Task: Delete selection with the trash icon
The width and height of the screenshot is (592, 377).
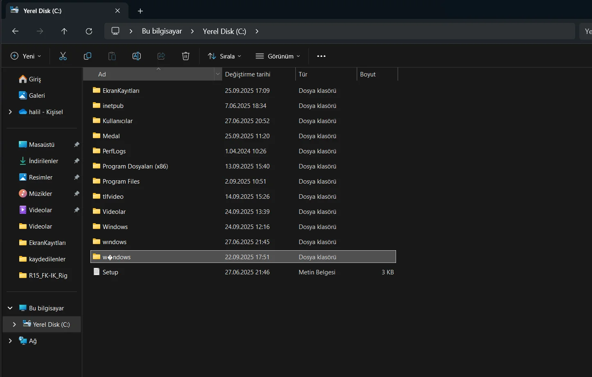Action: pyautogui.click(x=186, y=56)
